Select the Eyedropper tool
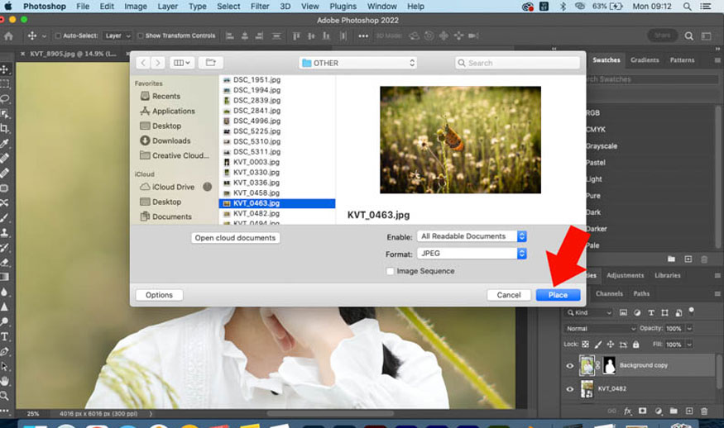 coord(5,144)
